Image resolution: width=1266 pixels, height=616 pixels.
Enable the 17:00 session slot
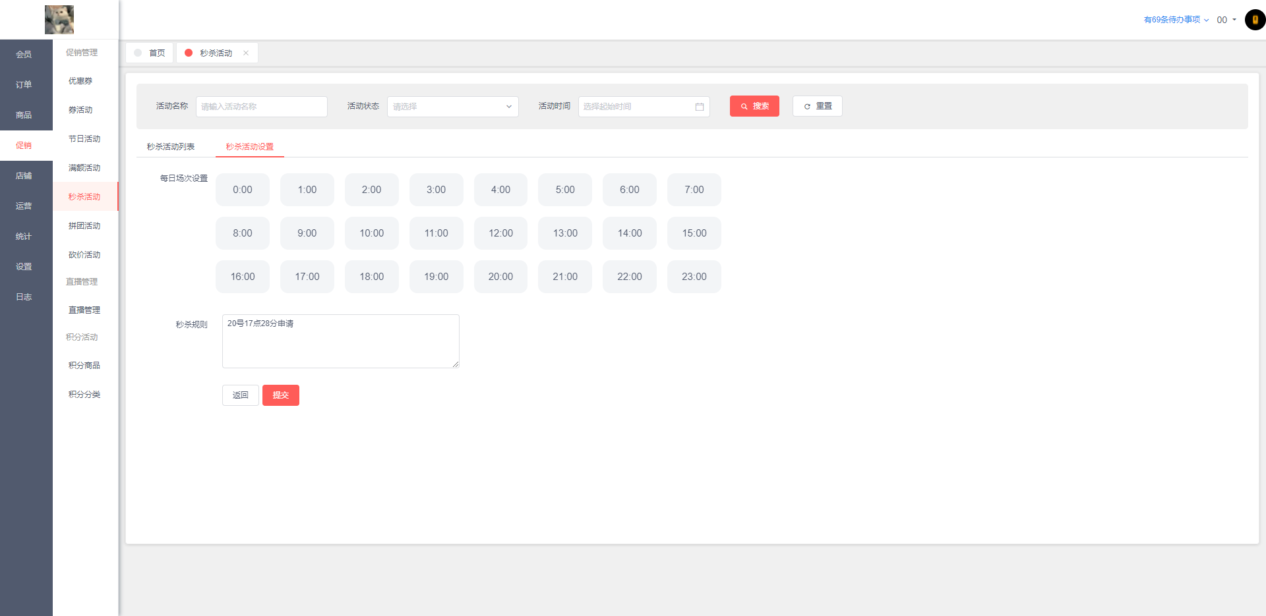tap(307, 277)
